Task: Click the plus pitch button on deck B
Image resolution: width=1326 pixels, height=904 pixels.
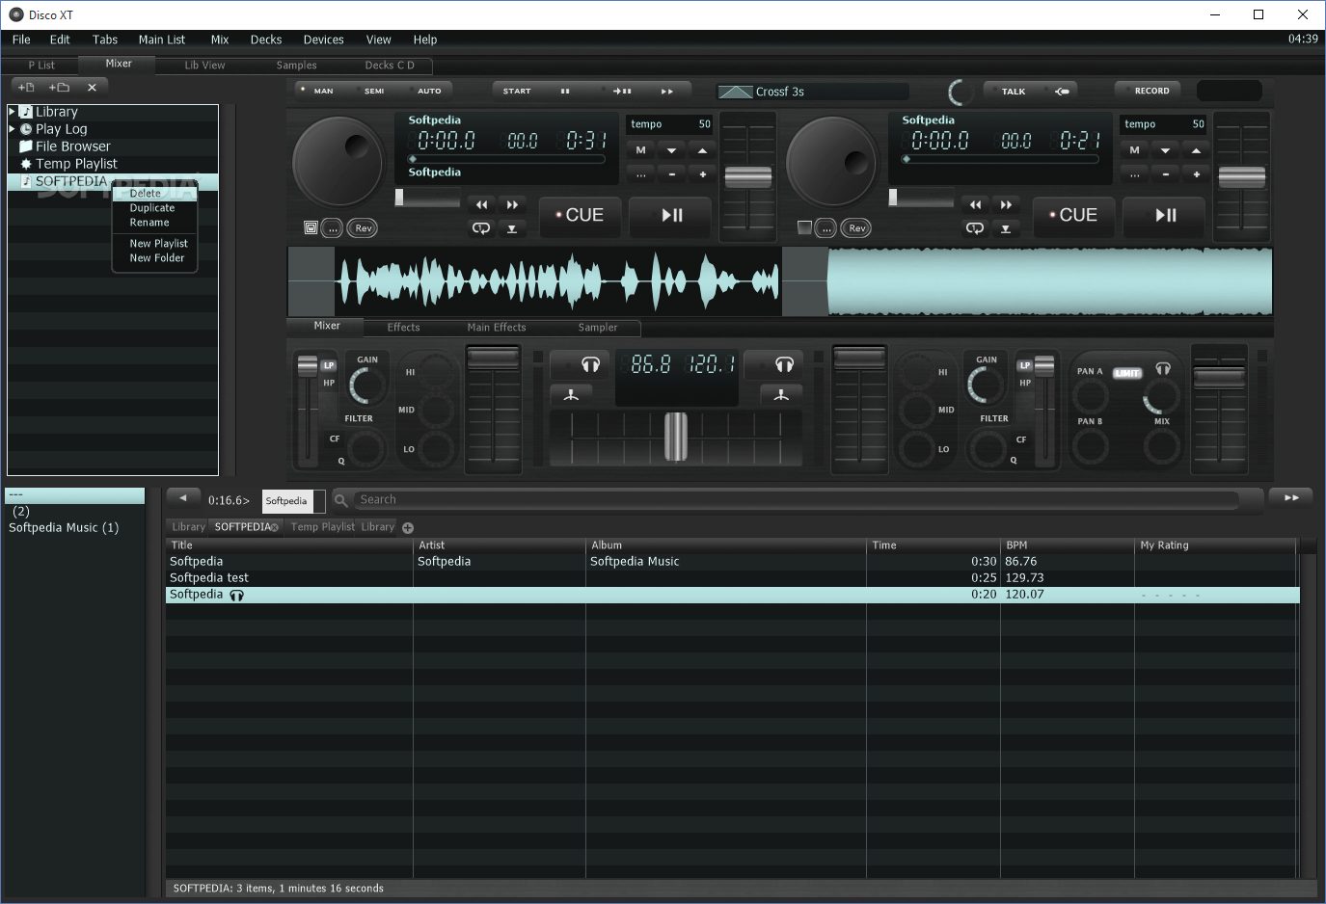Action: 1196,174
